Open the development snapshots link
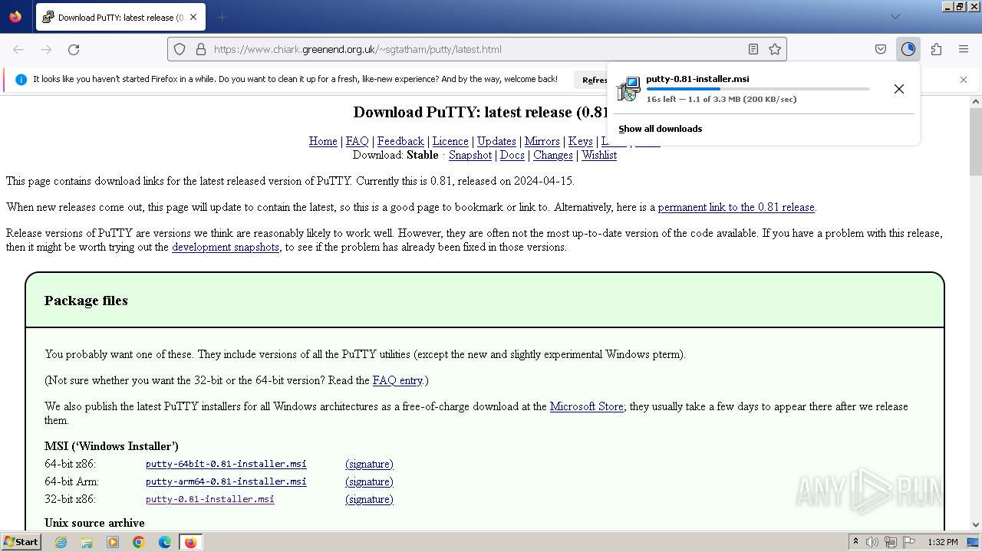This screenshot has width=982, height=552. point(226,247)
